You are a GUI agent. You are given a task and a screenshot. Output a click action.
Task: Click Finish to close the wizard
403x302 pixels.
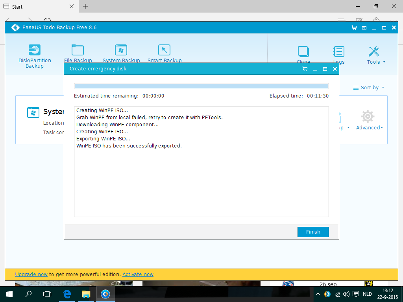pos(313,232)
